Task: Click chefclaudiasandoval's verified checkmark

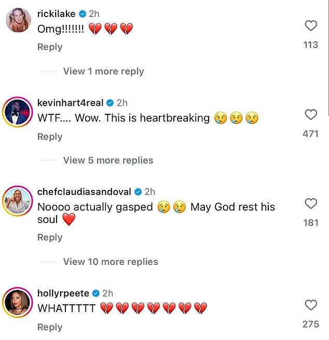Action: coord(138,192)
